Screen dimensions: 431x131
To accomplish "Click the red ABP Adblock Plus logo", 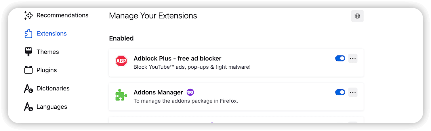I will click(x=121, y=61).
